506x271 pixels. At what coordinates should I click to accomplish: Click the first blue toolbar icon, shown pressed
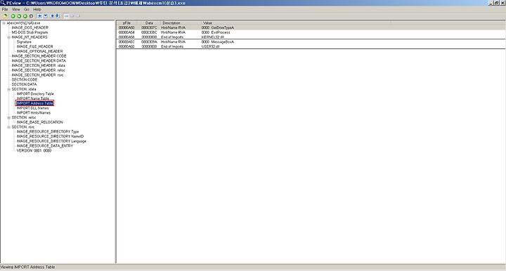point(39,15)
